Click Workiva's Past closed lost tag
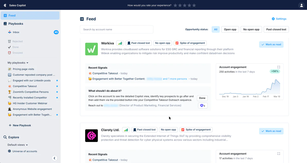This screenshot has height=163, width=307. point(138,43)
